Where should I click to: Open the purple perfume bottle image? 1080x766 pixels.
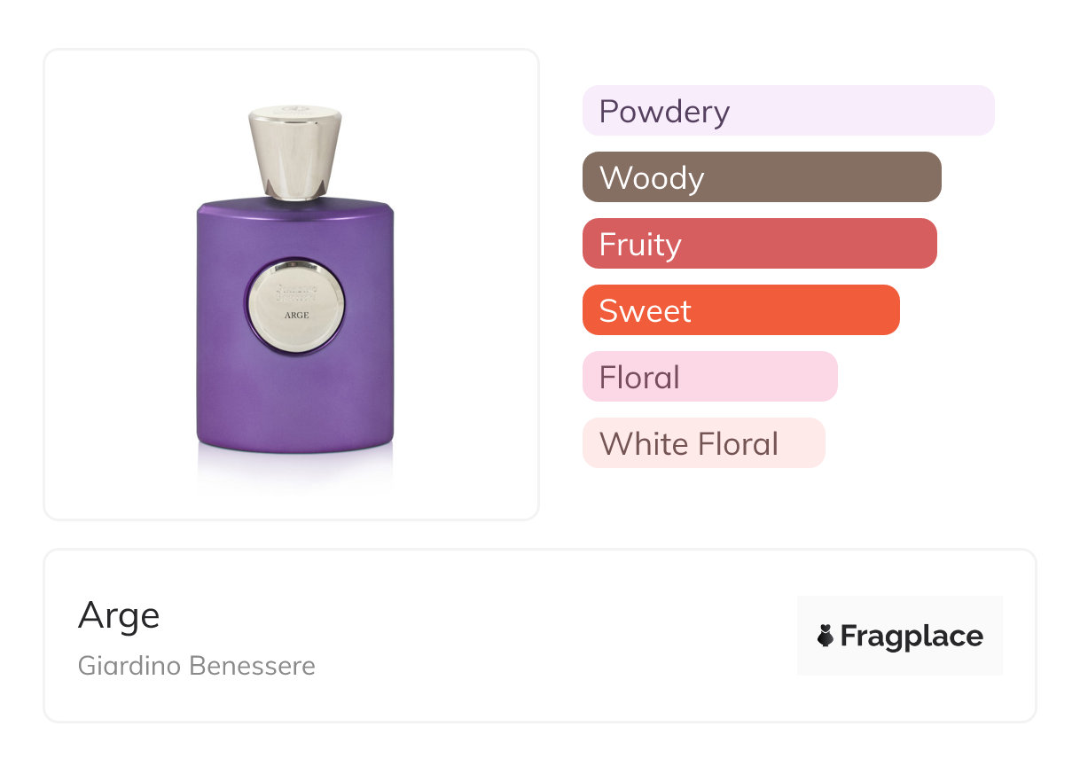pos(295,284)
